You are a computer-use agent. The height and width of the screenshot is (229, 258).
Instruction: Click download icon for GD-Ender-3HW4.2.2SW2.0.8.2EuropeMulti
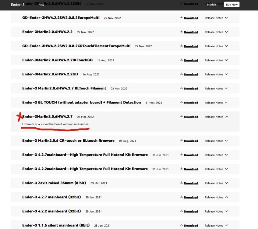coord(182,17)
